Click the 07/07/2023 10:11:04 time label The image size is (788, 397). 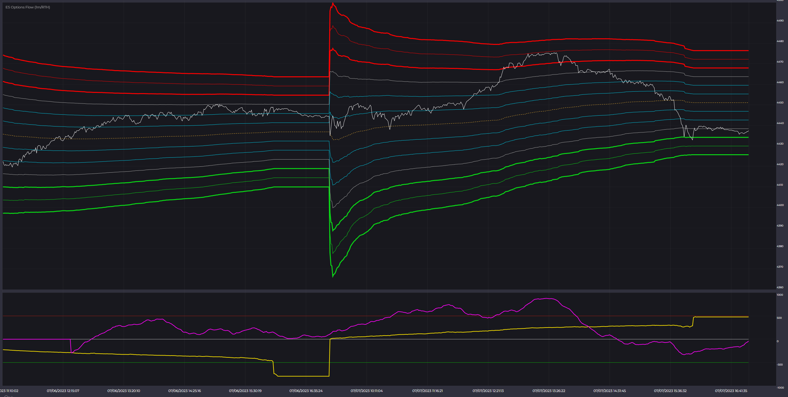[x=367, y=391]
